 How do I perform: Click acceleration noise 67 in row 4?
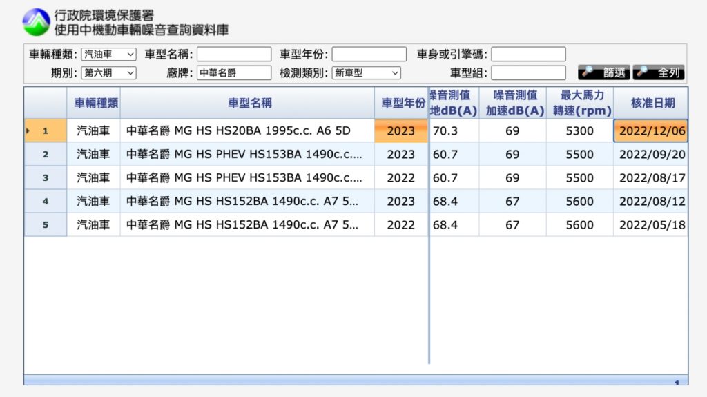coord(513,201)
